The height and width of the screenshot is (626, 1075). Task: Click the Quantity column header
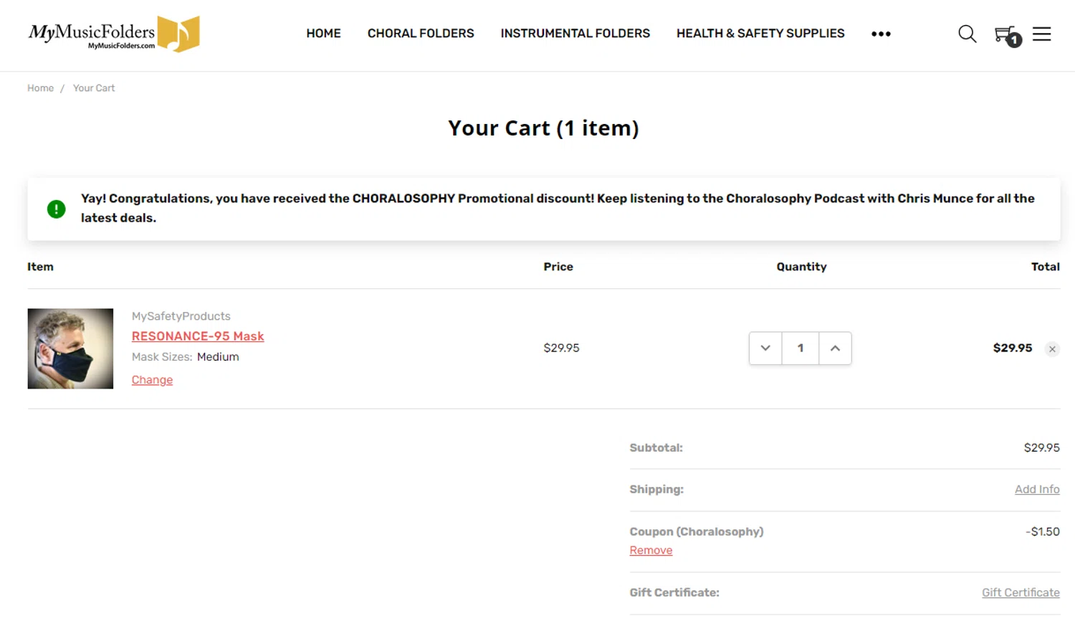pos(801,267)
